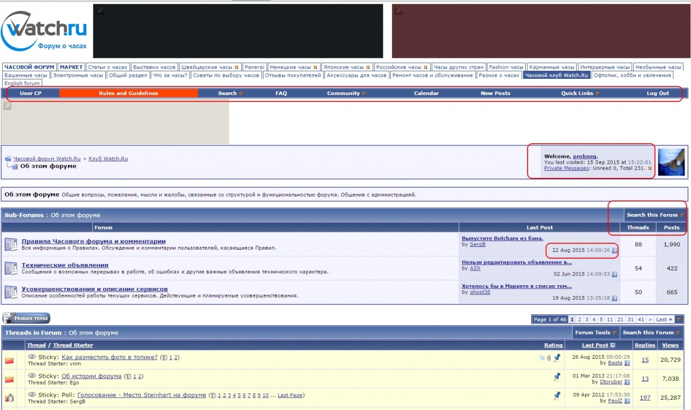Viewport: 691px width, 410px height.
Task: Click the forum status icon beside Технические объявления
Action: pos(11,268)
